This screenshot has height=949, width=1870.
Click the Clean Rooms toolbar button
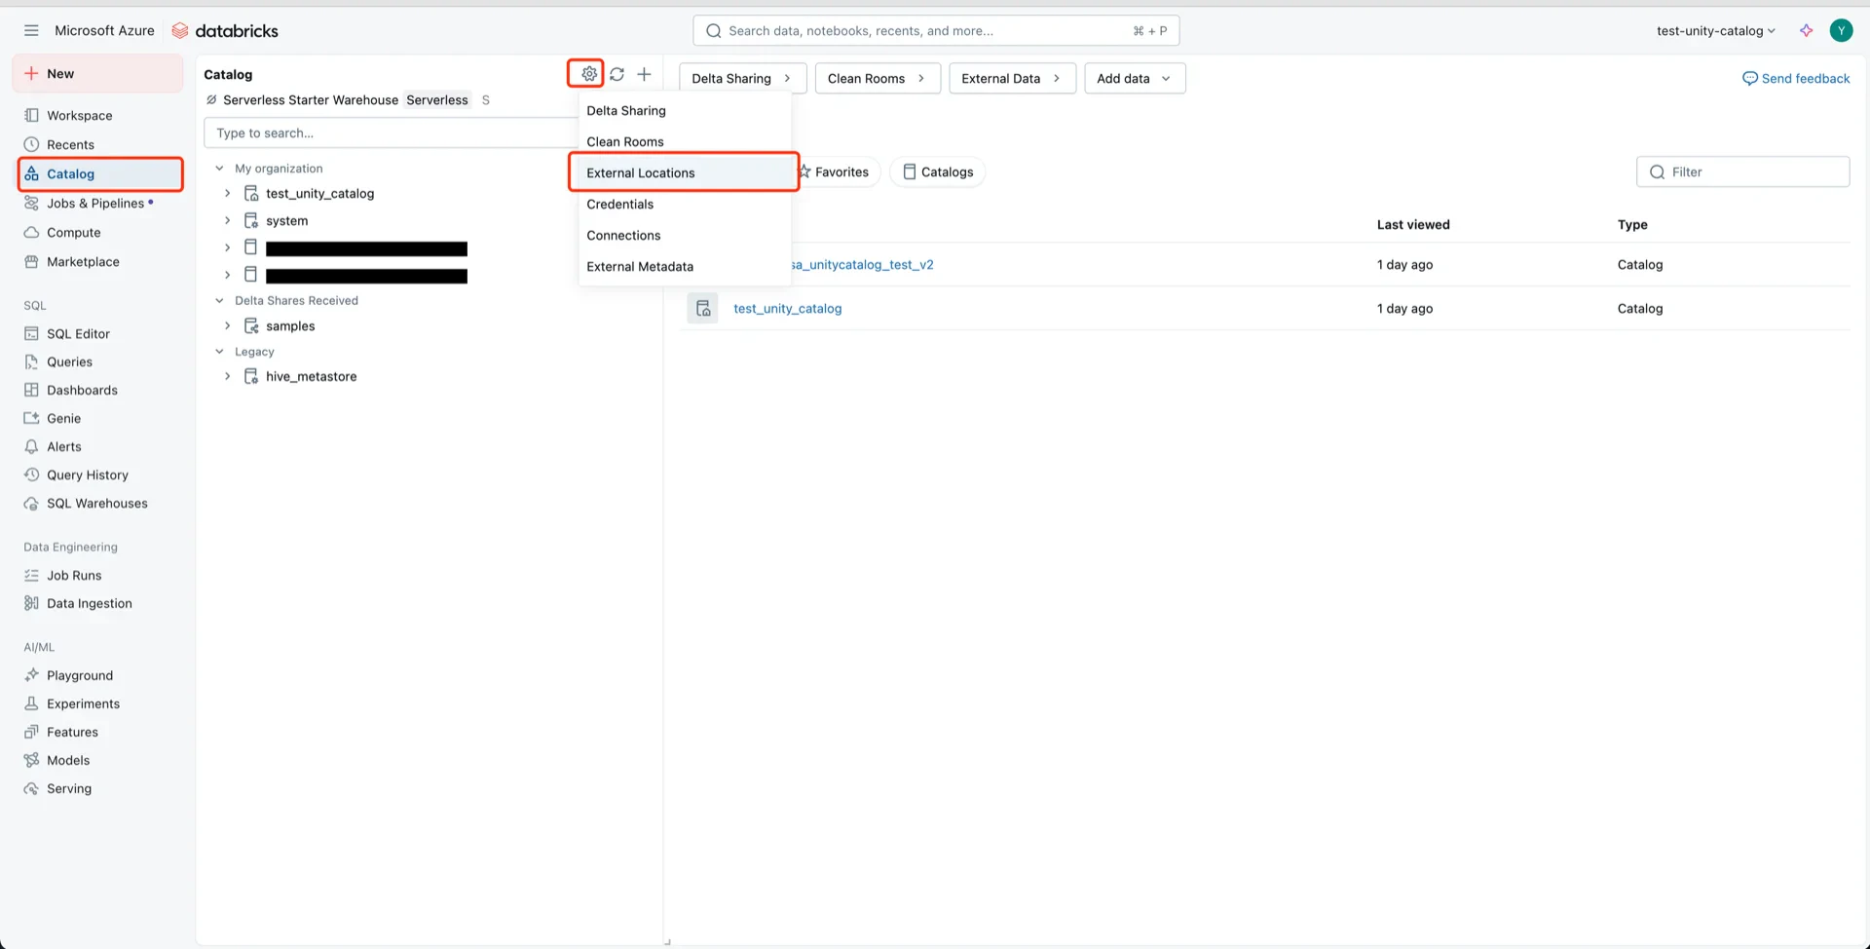click(x=877, y=78)
